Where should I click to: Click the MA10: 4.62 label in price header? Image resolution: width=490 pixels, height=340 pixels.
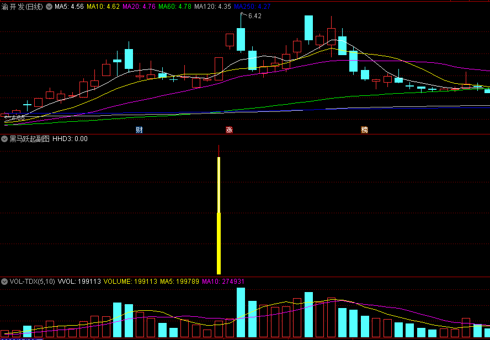(x=103, y=7)
